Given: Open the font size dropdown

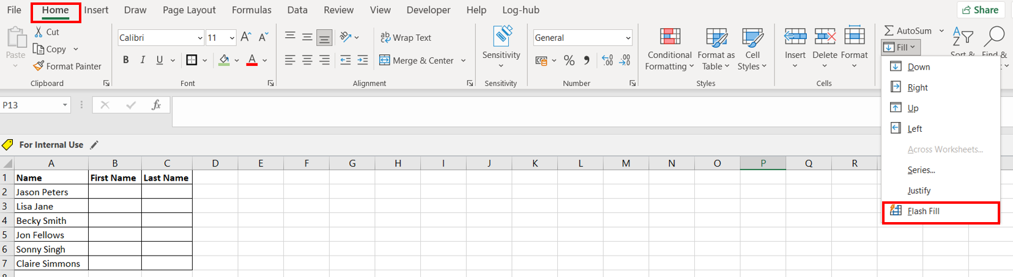Looking at the screenshot, I should [232, 38].
